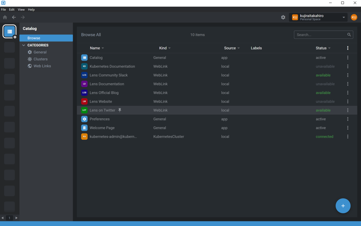Open three-dot menu for Preferences row
This screenshot has width=361, height=226.
(x=348, y=119)
